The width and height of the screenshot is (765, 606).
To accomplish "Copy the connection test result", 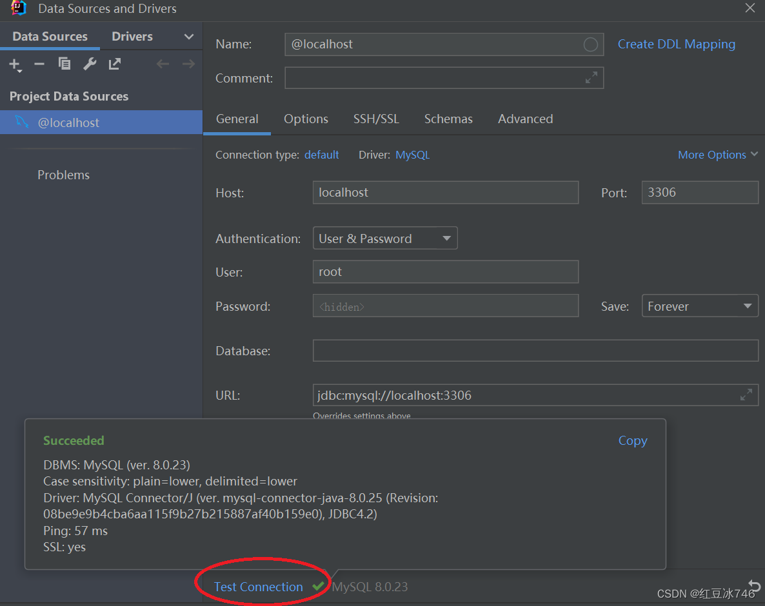I will click(633, 441).
